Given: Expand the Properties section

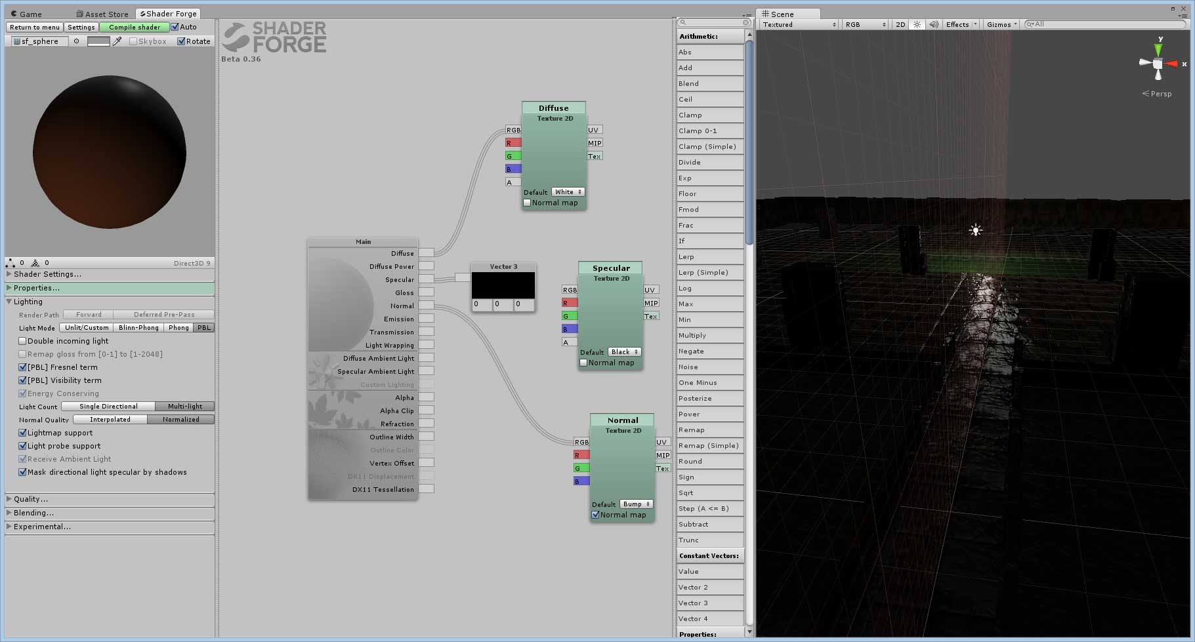Looking at the screenshot, I should tap(110, 289).
